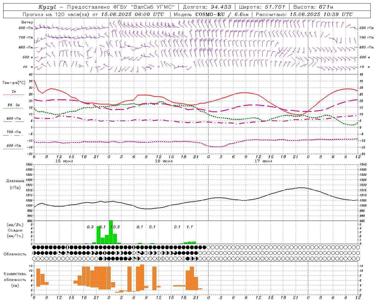Click the precipitation amount label 1.1
This screenshot has width=375, height=300.
point(190,227)
